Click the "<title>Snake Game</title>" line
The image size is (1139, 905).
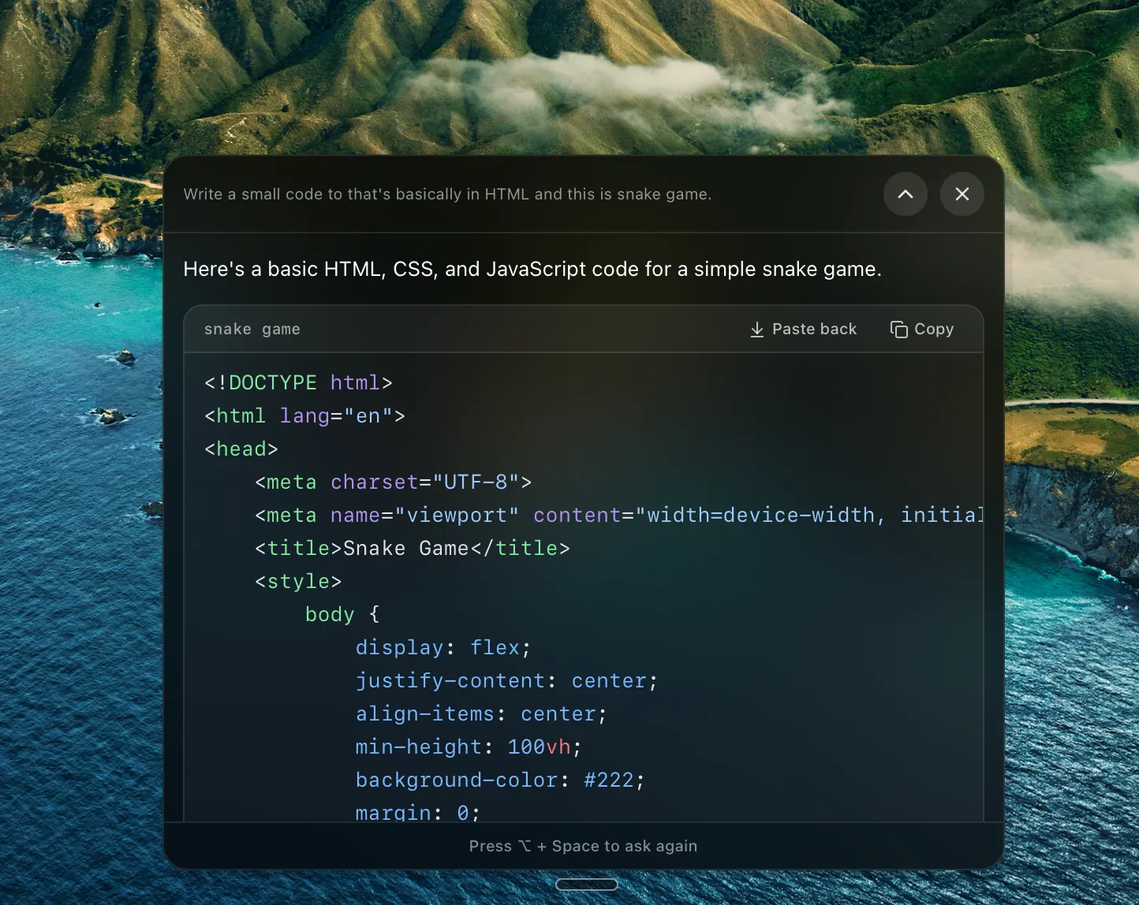[413, 548]
